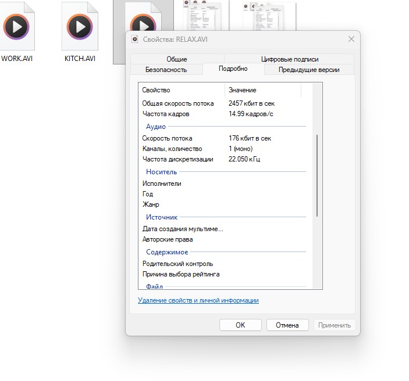This screenshot has width=409, height=381.
Task: Click the Содержимое section heading
Action: click(x=167, y=252)
